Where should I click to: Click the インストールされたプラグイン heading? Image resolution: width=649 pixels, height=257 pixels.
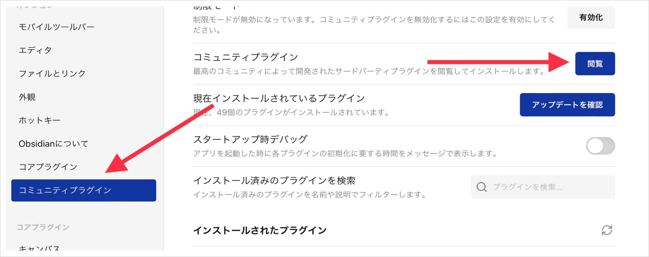point(260,231)
